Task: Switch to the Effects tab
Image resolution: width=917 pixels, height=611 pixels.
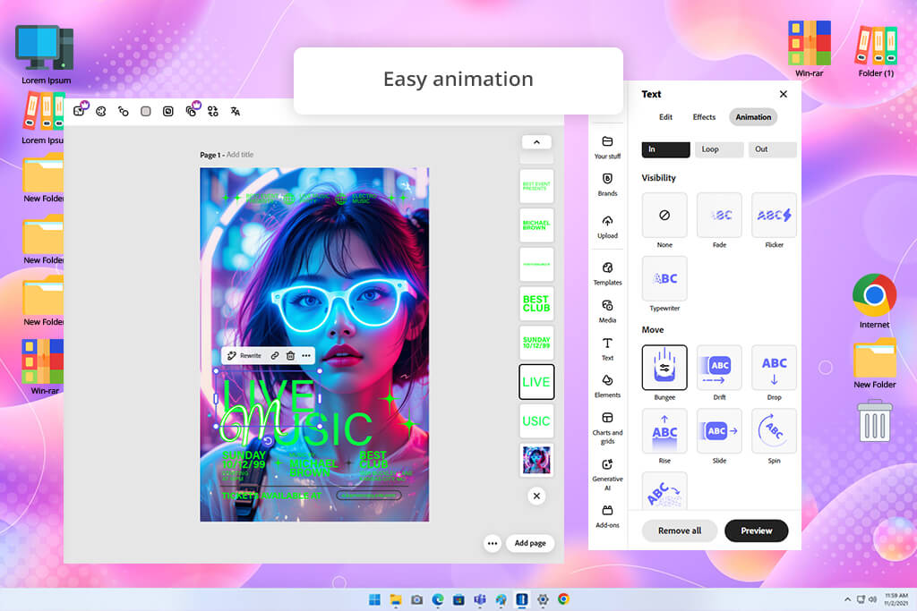Action: coord(704,117)
